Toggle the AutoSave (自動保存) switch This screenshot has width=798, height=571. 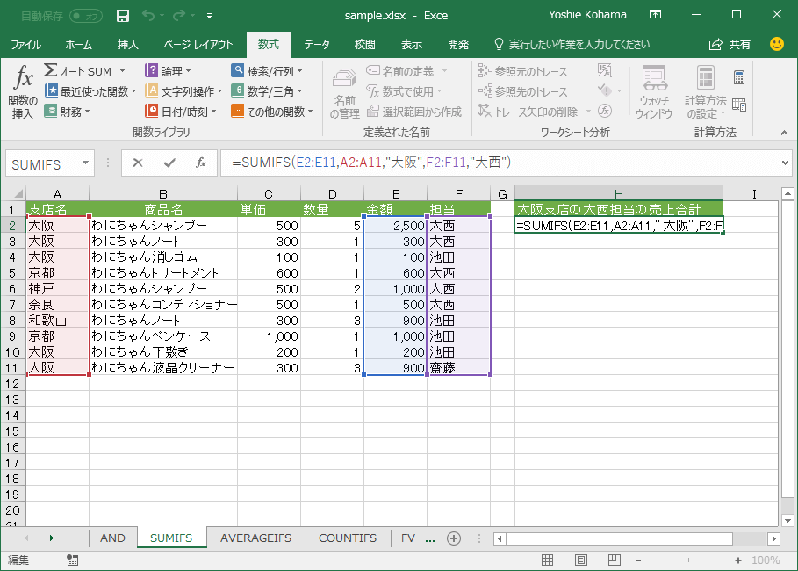(x=85, y=16)
